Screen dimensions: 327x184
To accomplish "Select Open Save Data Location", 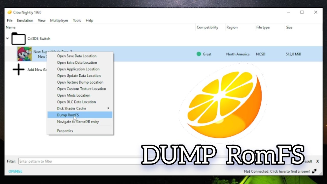I will [x=80, y=56].
